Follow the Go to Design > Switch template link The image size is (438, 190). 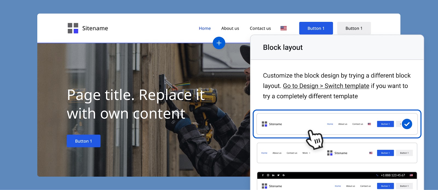326,86
